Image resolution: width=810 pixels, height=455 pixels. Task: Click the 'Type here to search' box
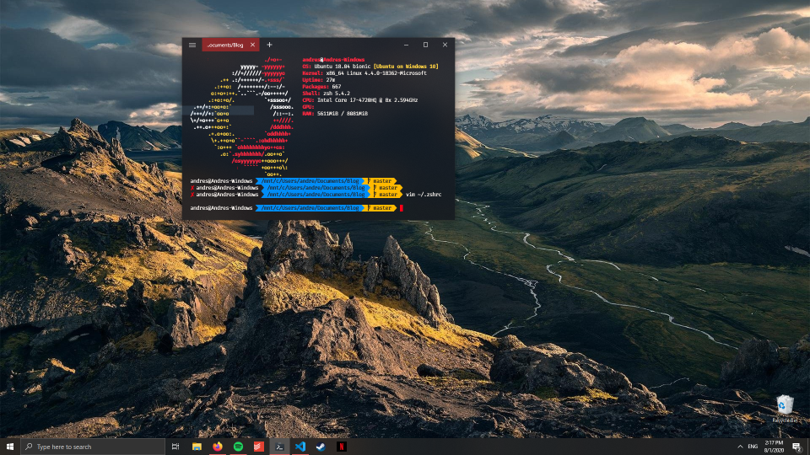click(x=93, y=447)
